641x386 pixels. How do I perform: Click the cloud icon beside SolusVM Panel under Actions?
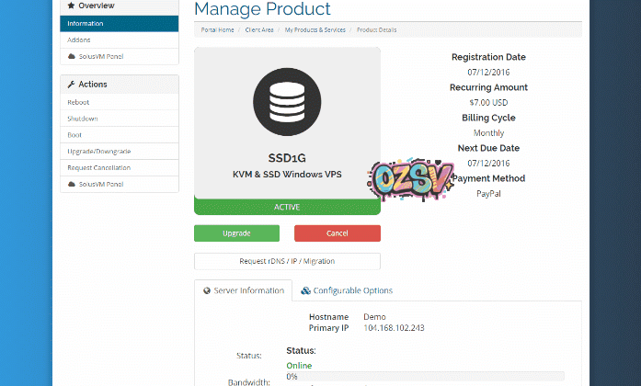pyautogui.click(x=72, y=184)
